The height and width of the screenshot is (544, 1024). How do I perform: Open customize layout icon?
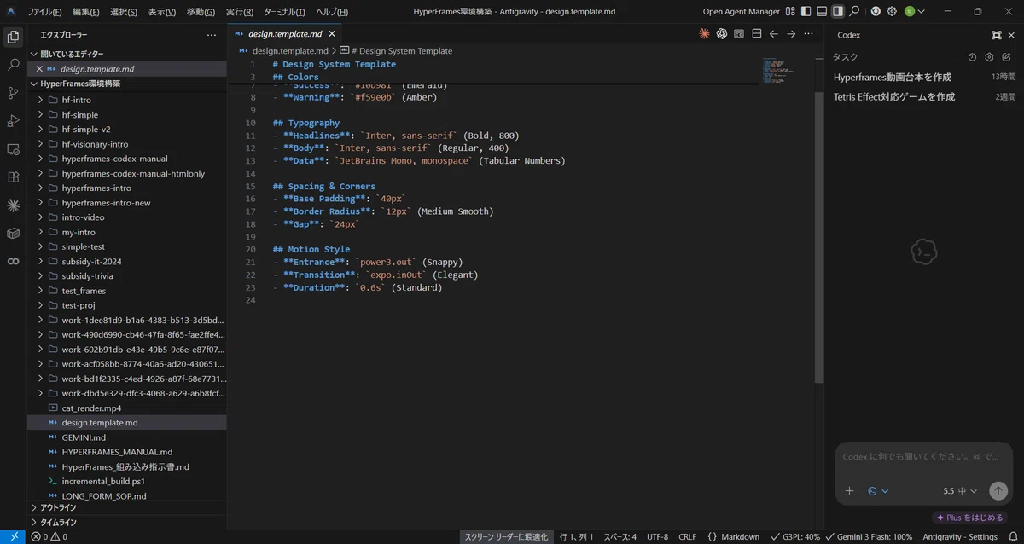click(x=790, y=11)
